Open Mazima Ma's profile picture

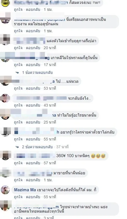(x=5, y=190)
